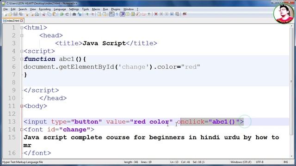Image resolution: width=296 pixels, height=166 pixels.
Task: Open the Tools menu
Action: pos(85,9)
